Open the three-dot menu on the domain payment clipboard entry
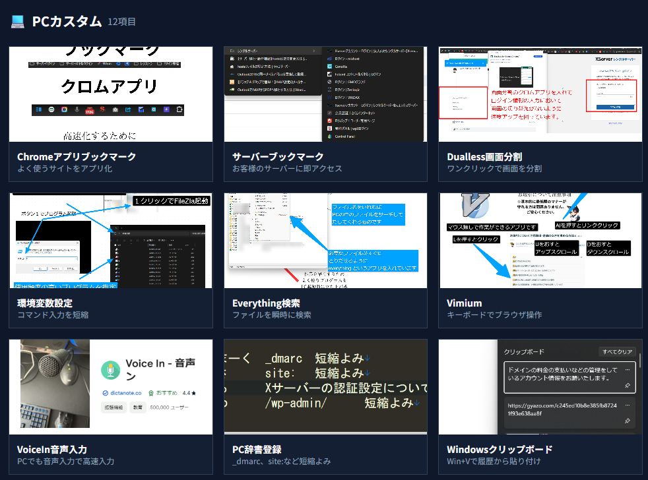This screenshot has width=648, height=480. [628, 370]
